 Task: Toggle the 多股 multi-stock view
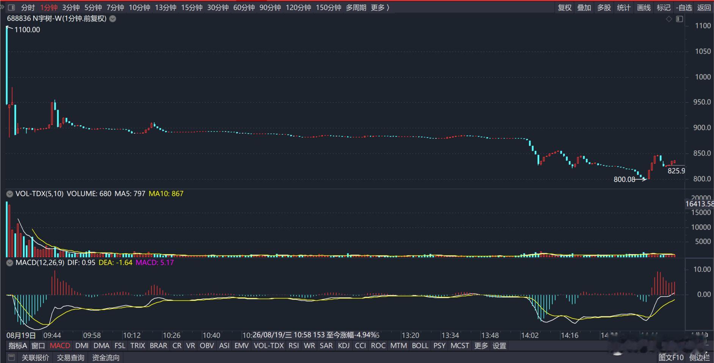604,8
